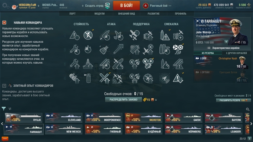This screenshot has height=142, width=253.
Task: Play the commander skills video tutorial icon
Action: 4,22
